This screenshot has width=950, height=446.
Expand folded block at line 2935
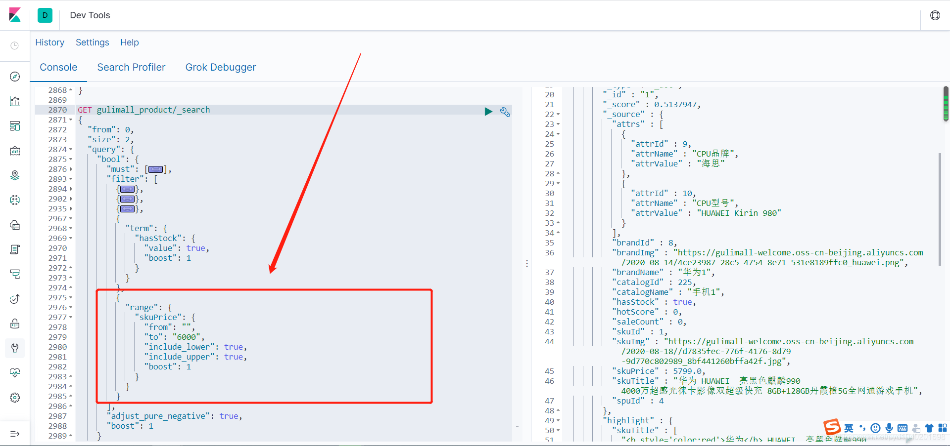coord(71,209)
